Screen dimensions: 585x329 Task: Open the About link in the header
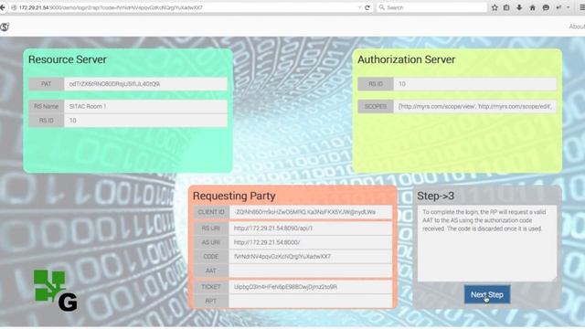pyautogui.click(x=577, y=27)
